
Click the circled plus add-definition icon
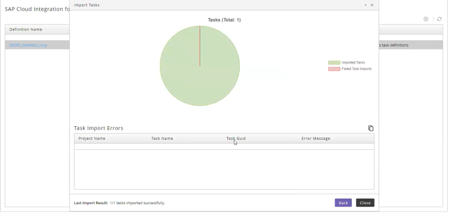pos(426,19)
